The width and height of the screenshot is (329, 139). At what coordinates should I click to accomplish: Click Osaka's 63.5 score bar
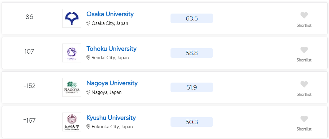(192, 18)
